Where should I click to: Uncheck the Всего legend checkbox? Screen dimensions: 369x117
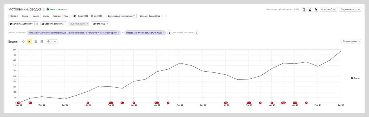tap(352, 78)
